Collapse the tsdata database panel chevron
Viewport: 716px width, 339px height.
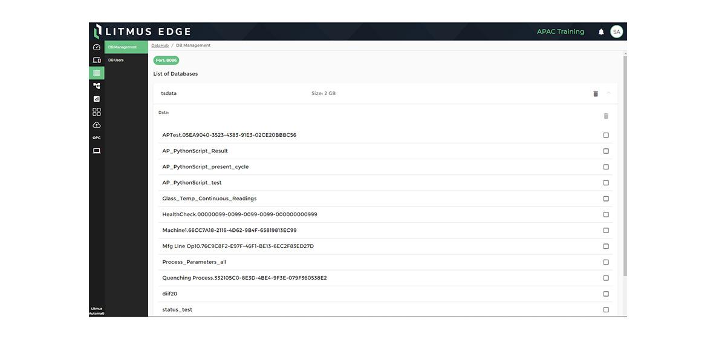(x=608, y=93)
